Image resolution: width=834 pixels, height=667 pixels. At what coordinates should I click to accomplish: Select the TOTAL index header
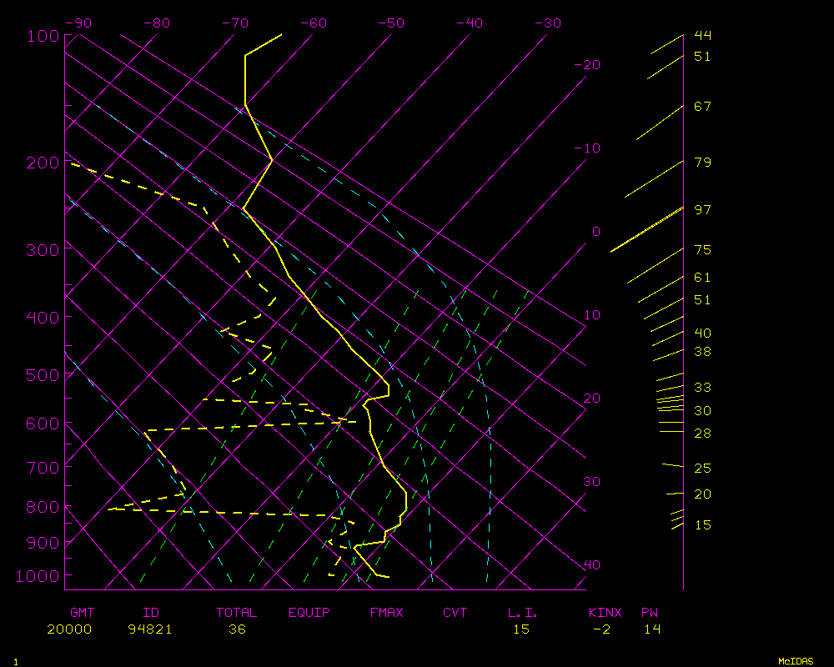tap(237, 613)
